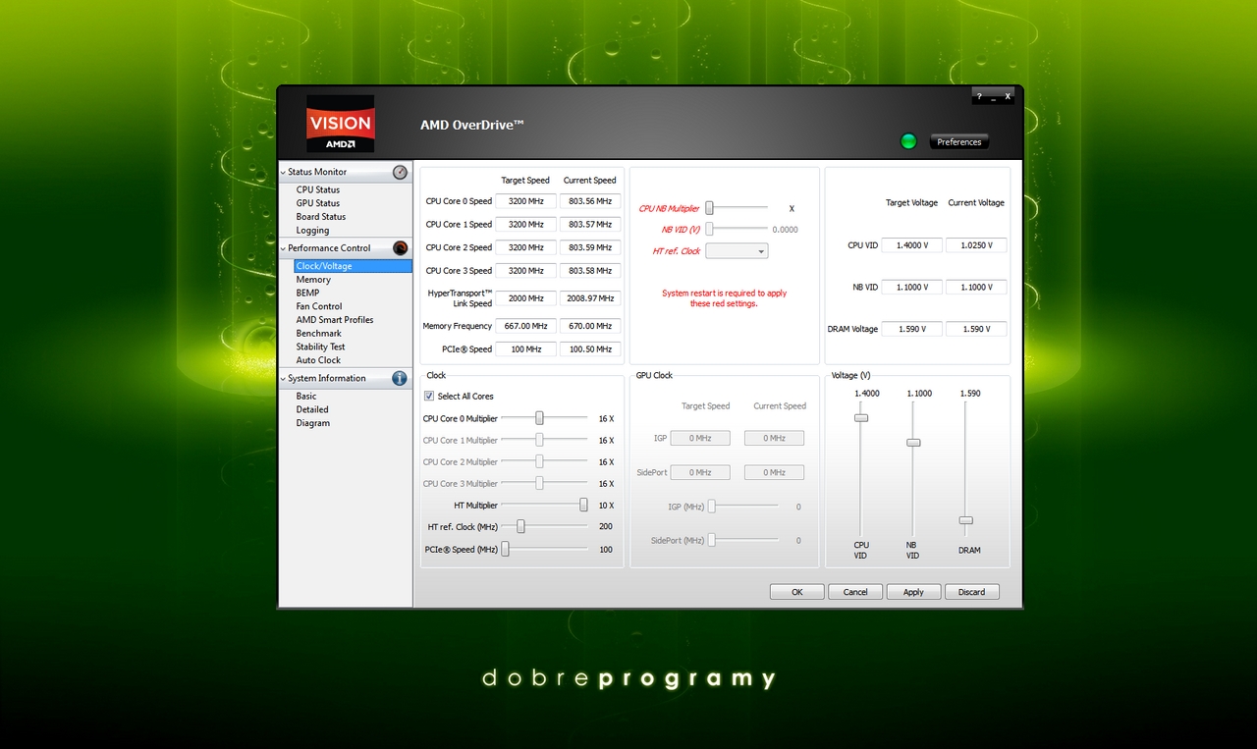
Task: Toggle the Select All Cores checkbox
Action: click(x=429, y=397)
